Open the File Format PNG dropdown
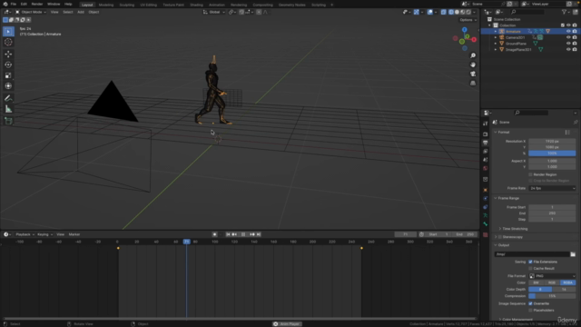The height and width of the screenshot is (327, 581). (552, 276)
